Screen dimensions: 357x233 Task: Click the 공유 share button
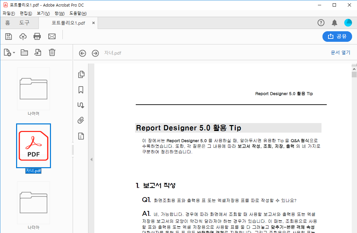pyautogui.click(x=337, y=37)
